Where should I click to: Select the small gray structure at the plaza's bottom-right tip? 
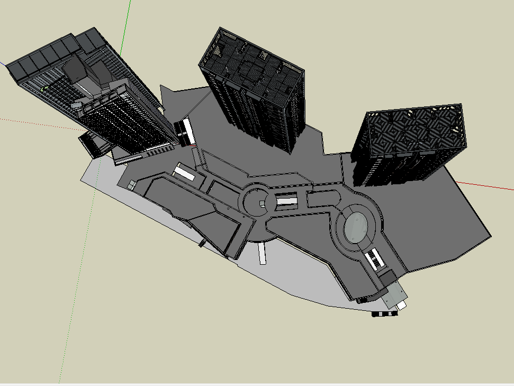394,294
